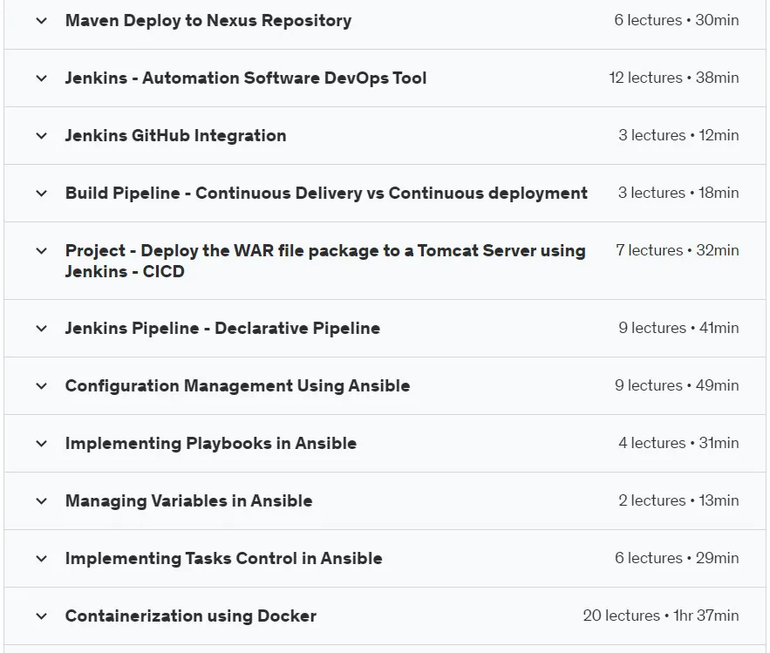Expand the Project Deploy WAR file chevron
The width and height of the screenshot is (770, 653).
[x=42, y=251]
